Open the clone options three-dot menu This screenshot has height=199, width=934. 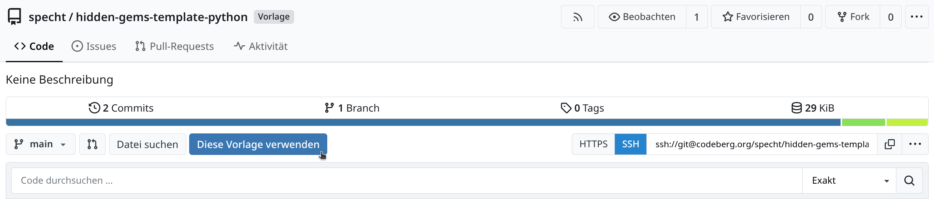915,144
